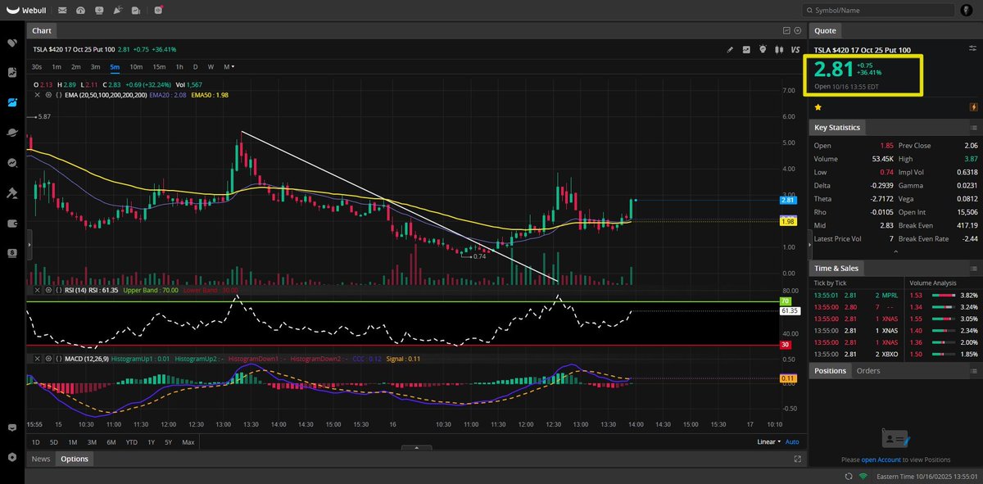Switch to the News tab
Image resolution: width=983 pixels, height=484 pixels.
tap(40, 459)
